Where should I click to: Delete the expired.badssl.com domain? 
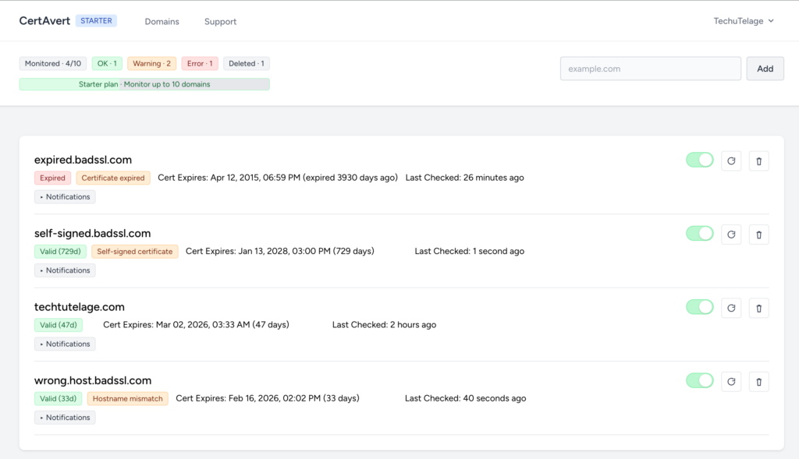758,161
